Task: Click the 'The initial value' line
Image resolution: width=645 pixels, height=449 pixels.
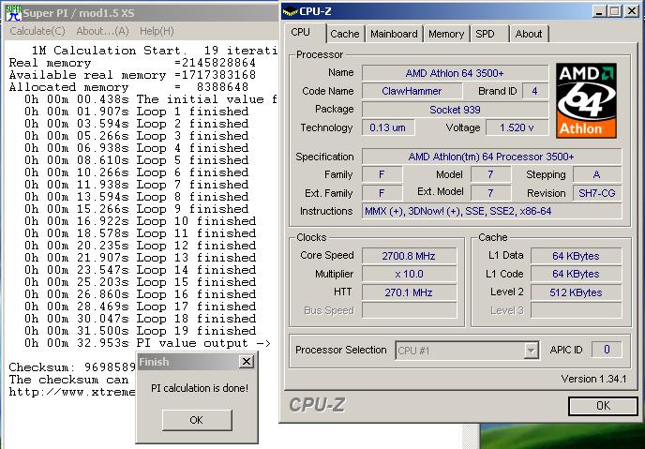Action: click(x=151, y=99)
